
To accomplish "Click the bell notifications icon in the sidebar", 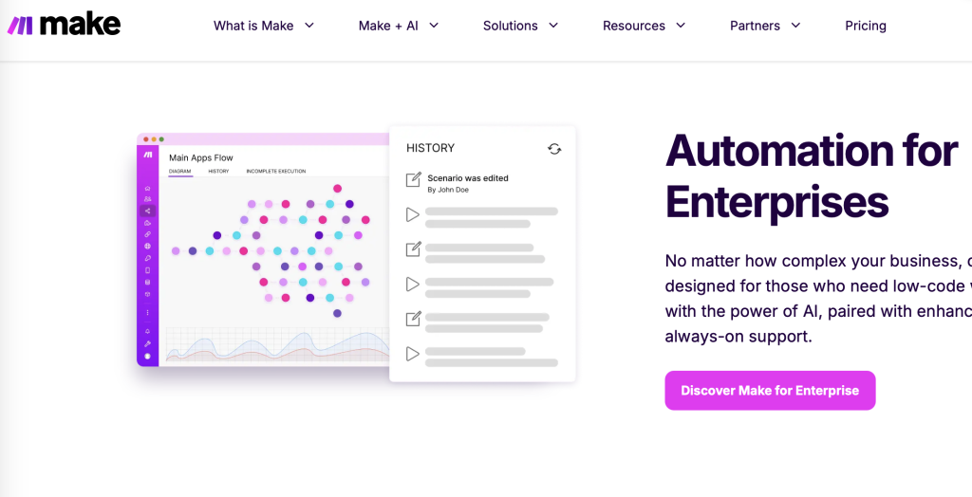I will pyautogui.click(x=148, y=330).
